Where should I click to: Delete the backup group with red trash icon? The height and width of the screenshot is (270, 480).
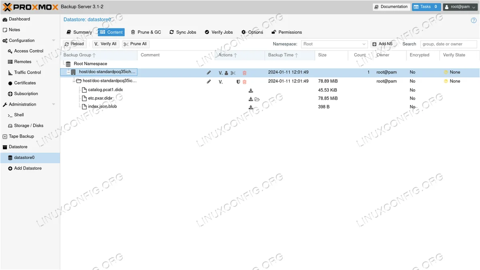click(244, 73)
